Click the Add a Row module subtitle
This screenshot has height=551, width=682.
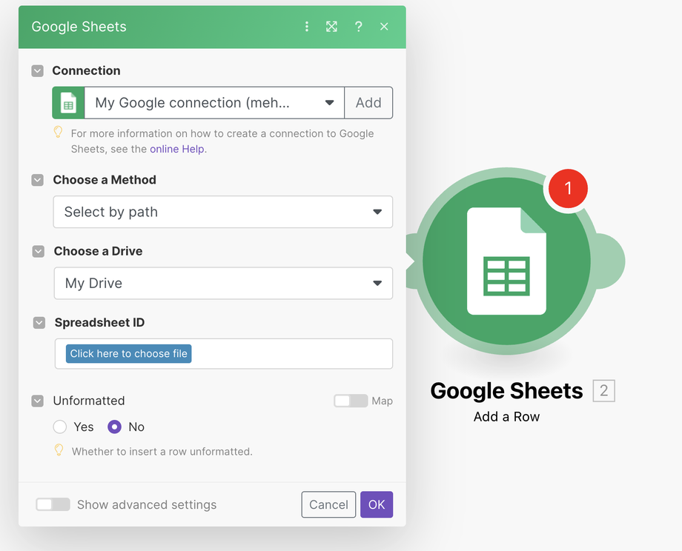click(x=506, y=417)
